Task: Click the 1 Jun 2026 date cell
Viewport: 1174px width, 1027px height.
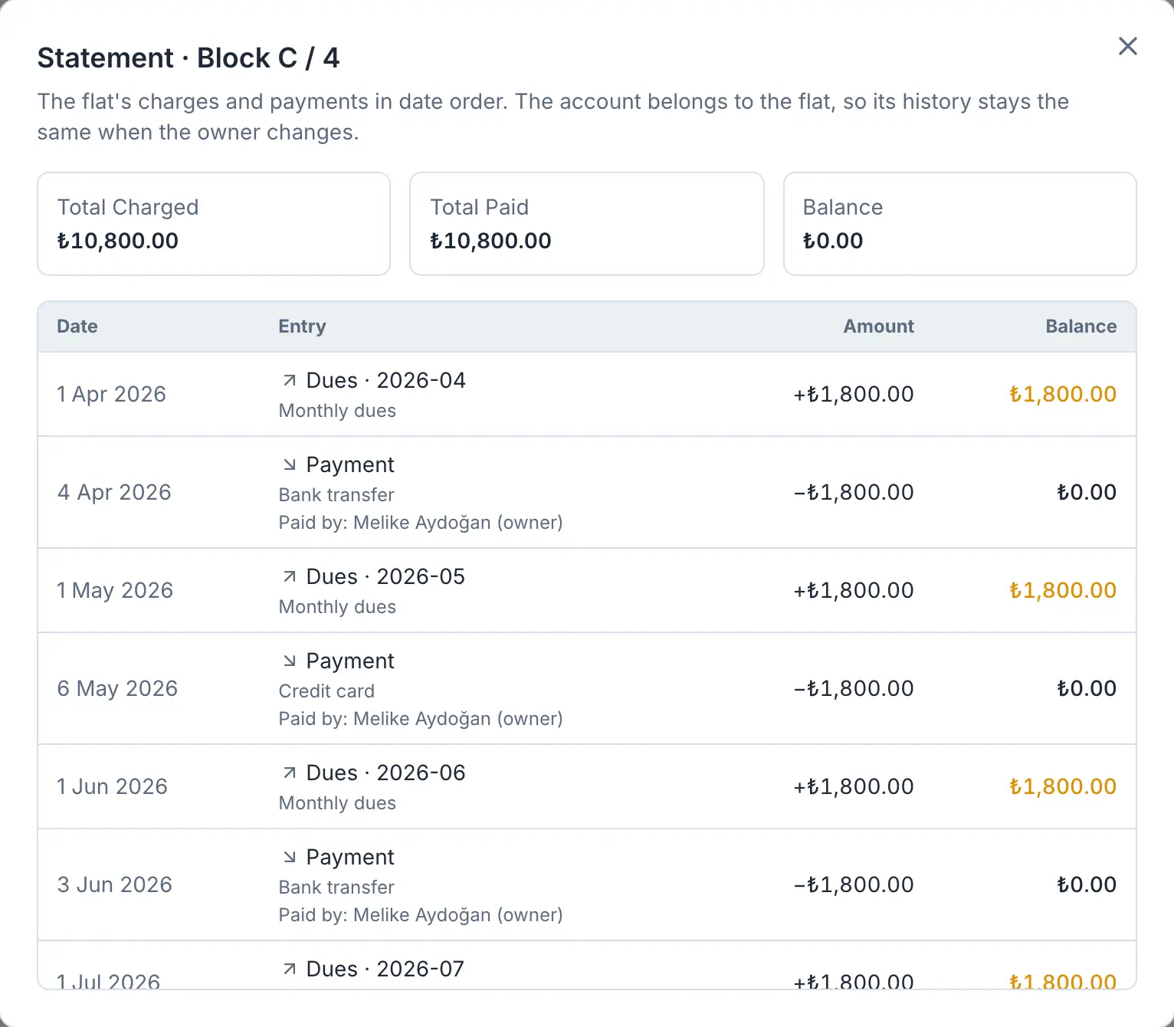Action: [x=112, y=786]
